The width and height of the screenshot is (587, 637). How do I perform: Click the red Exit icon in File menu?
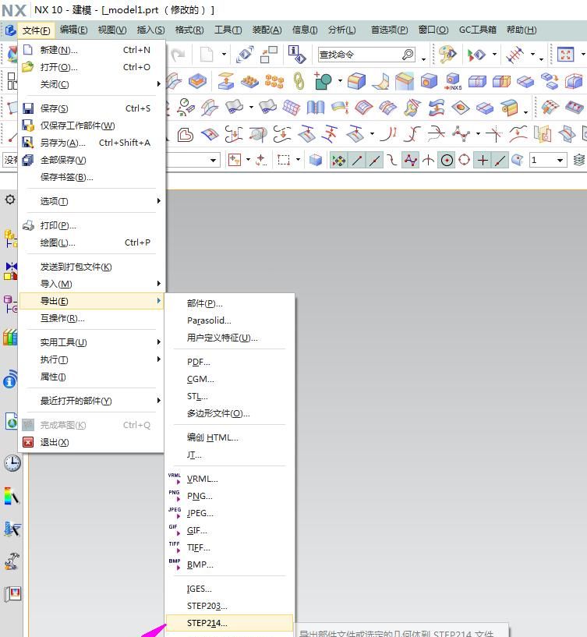(28, 442)
